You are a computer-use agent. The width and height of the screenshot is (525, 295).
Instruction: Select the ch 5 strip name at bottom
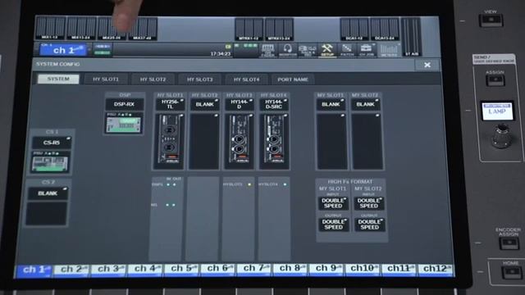coord(181,270)
